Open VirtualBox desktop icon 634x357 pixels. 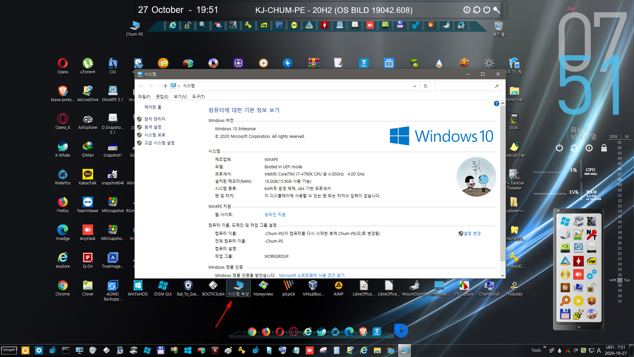[x=313, y=288]
